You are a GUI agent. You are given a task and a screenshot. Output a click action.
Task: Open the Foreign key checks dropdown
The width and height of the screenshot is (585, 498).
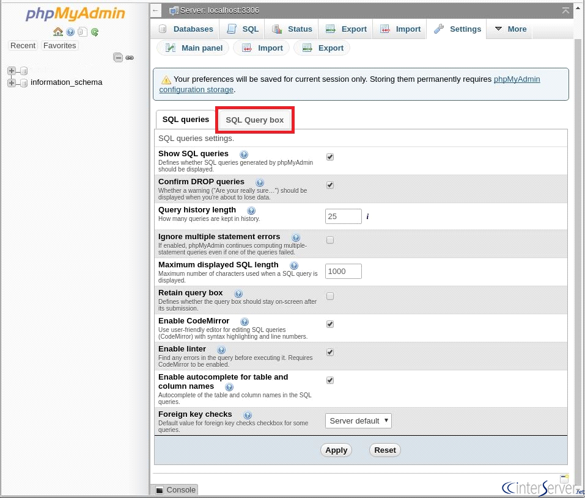tap(358, 421)
